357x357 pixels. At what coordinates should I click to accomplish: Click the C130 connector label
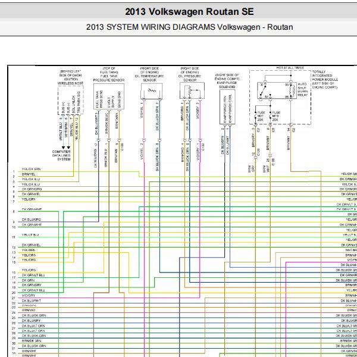pyautogui.click(x=258, y=152)
